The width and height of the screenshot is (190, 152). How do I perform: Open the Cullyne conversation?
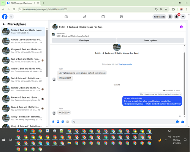click(23, 41)
